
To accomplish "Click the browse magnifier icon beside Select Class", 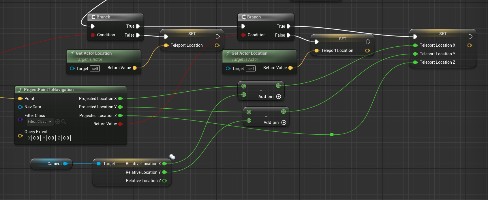I will [64, 122].
